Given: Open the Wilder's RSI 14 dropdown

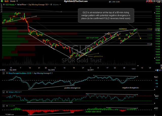Looking at the screenshot, I should pos(21,92).
